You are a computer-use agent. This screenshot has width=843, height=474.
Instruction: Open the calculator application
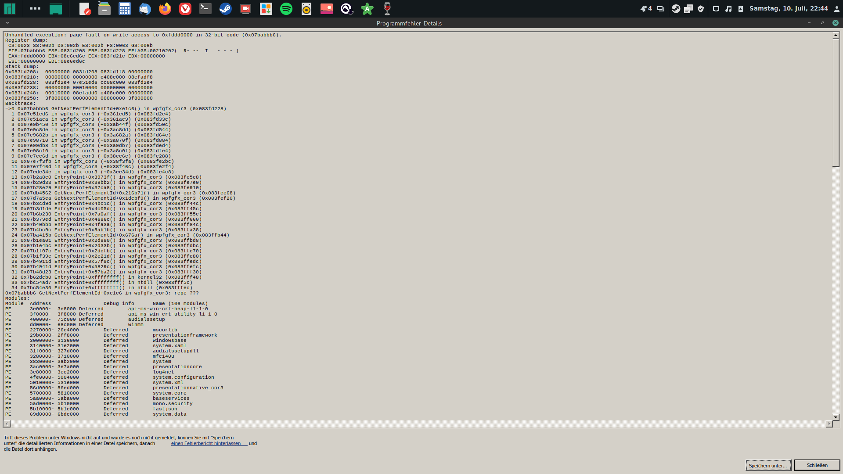[125, 8]
